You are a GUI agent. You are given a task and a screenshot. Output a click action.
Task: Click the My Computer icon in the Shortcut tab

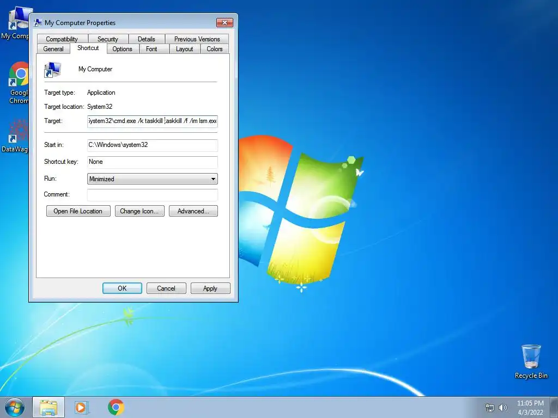point(53,70)
